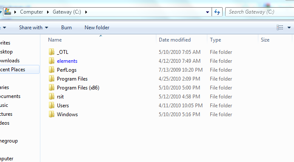Select the Users folder icon
294x162 pixels.
pyautogui.click(x=51, y=106)
